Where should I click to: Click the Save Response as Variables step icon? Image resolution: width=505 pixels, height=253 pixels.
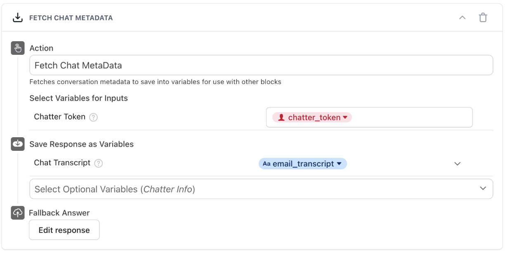point(17,144)
